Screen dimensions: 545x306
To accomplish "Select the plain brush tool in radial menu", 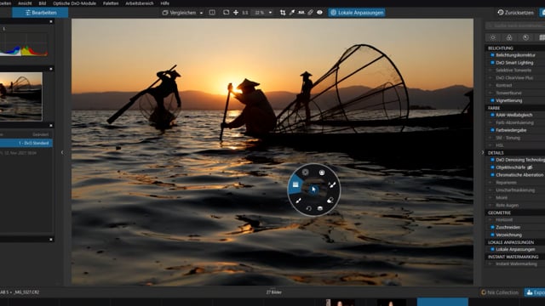I will (x=298, y=201).
